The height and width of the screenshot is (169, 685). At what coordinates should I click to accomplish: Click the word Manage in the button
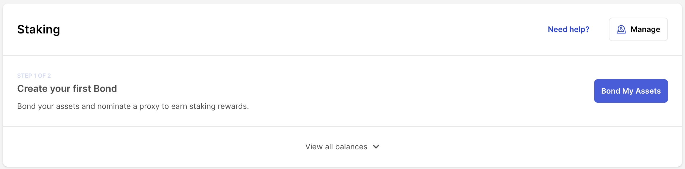[645, 29]
